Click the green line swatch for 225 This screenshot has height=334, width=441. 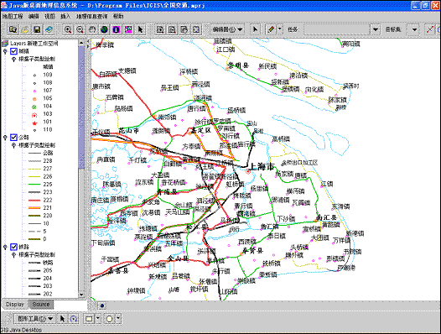[34, 185]
